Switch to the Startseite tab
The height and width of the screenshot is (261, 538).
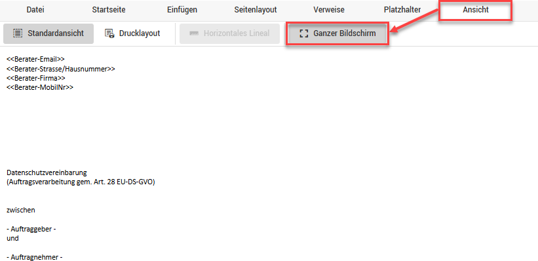pos(109,10)
